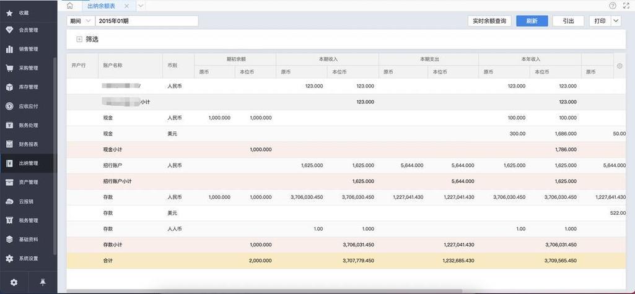Open 会员管理 diamond icon in sidebar
Viewport: 635px width, 294px height.
pyautogui.click(x=9, y=30)
